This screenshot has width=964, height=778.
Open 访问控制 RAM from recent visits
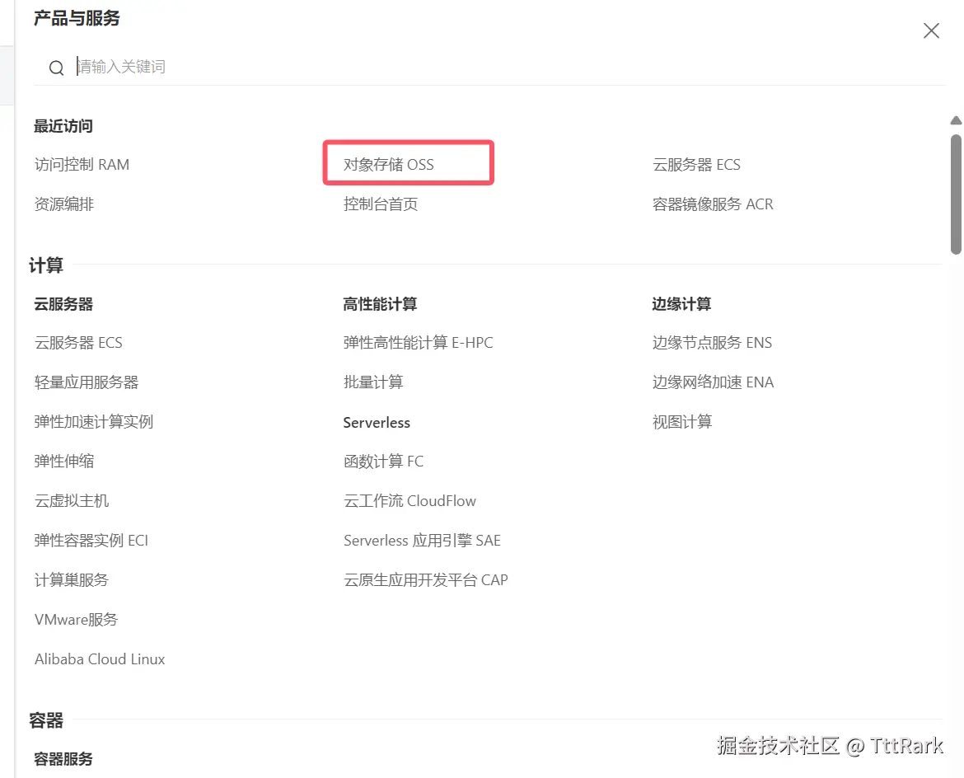(82, 165)
